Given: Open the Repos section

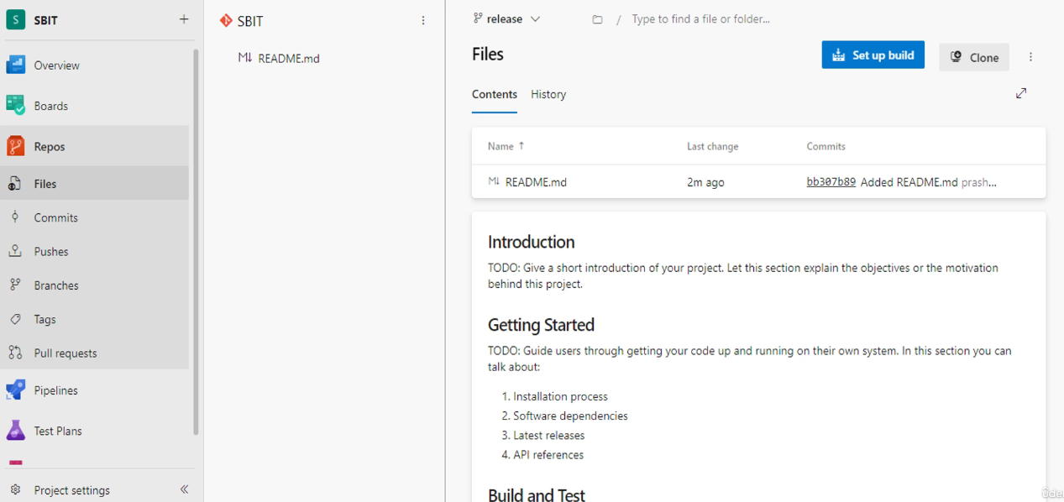Looking at the screenshot, I should tap(48, 145).
